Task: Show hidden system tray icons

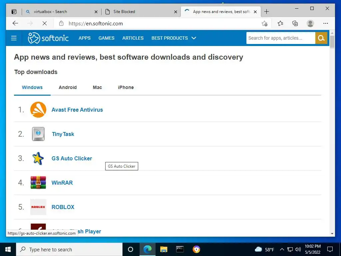Action: 282,249
